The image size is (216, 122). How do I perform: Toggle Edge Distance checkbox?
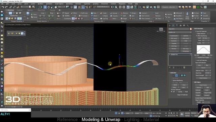[196, 34]
